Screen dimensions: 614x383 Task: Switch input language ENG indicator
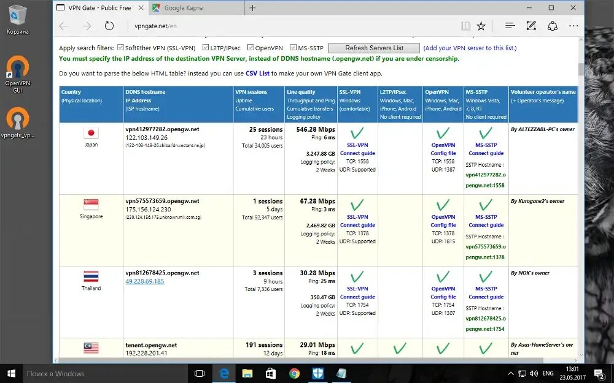(548, 374)
